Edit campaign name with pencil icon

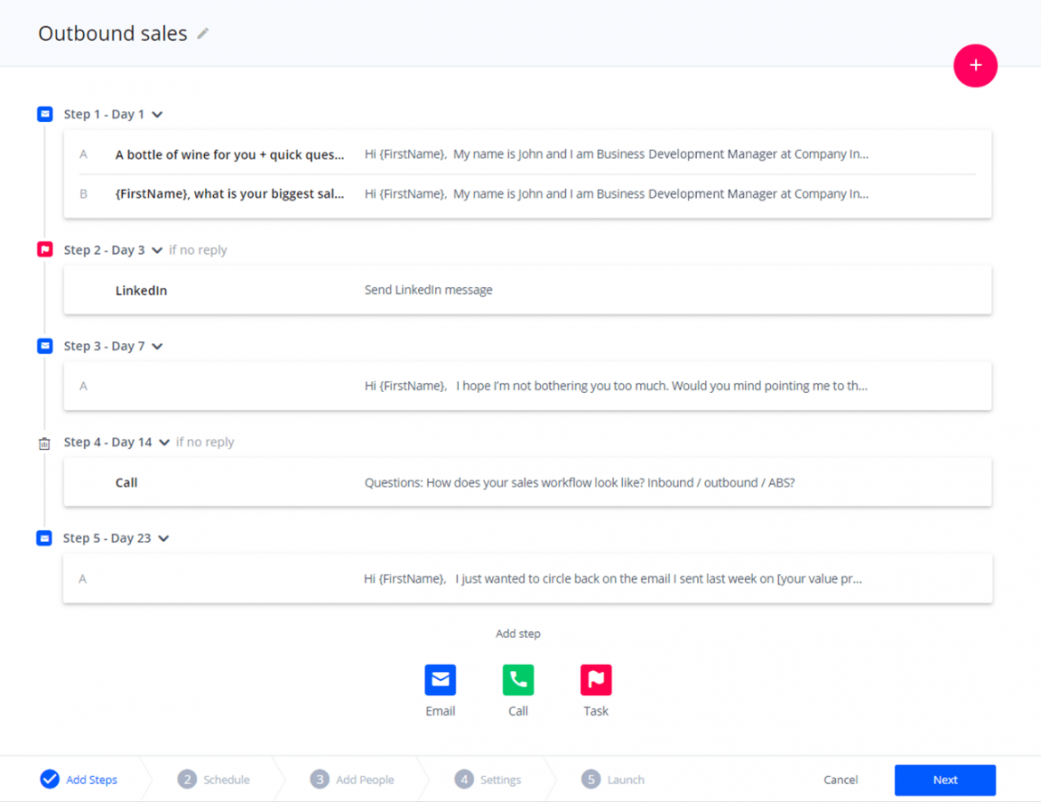click(x=202, y=33)
